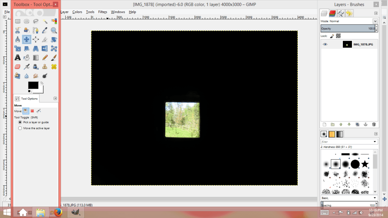Select the Text tool
The image size is (388, 218).
click(x=17, y=58)
